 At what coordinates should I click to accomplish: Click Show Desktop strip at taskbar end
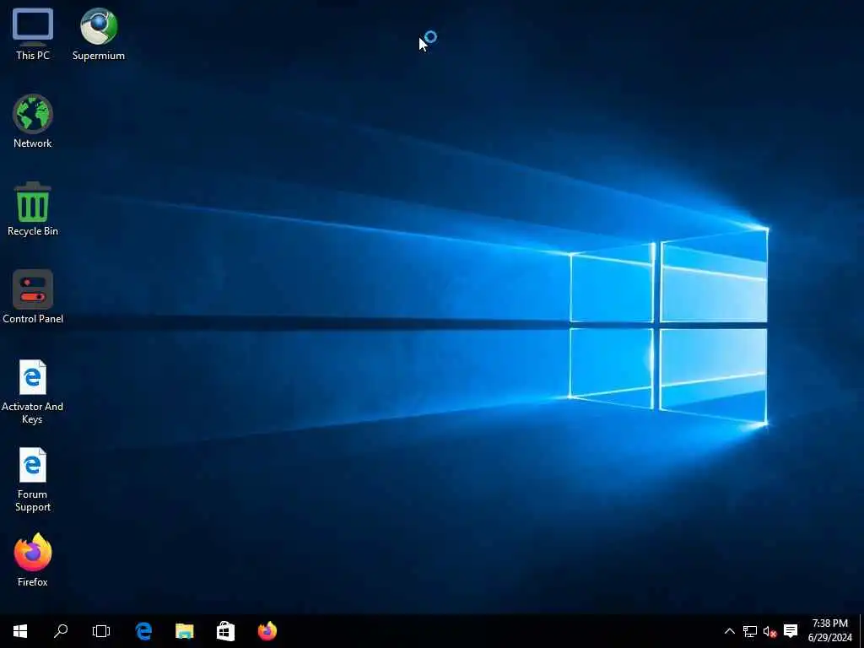861,631
